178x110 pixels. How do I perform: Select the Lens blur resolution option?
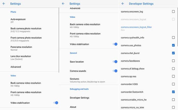[21, 58]
